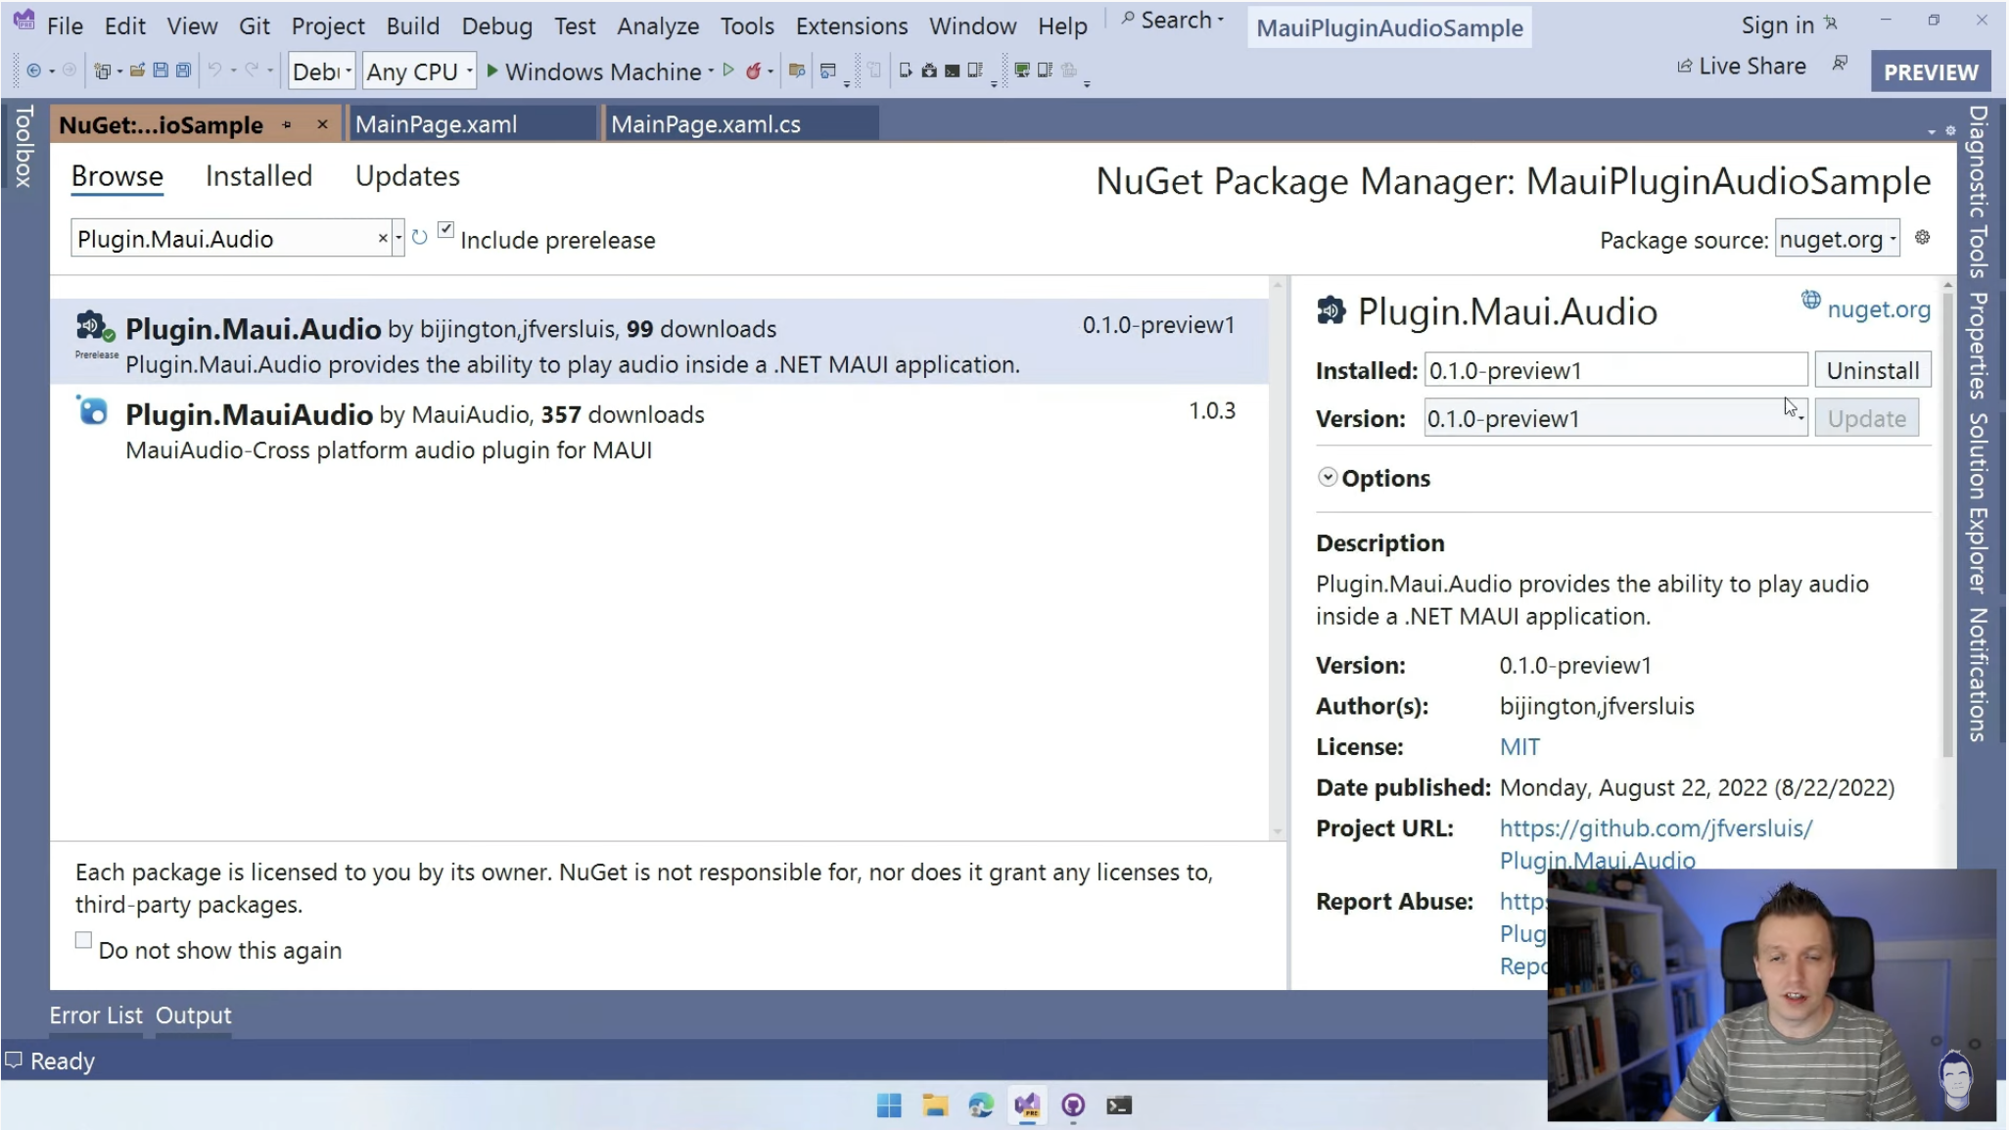2009x1130 pixels.
Task: Click the Hot Reload flame icon
Action: coord(753,71)
